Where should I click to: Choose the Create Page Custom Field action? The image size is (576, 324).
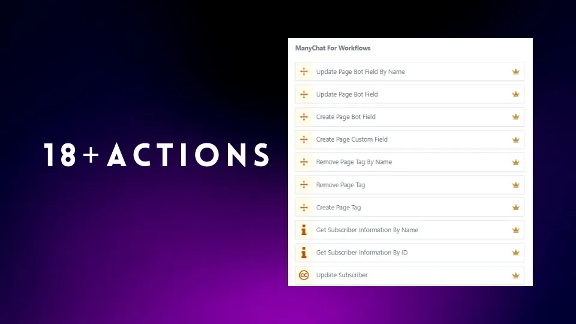coord(410,139)
